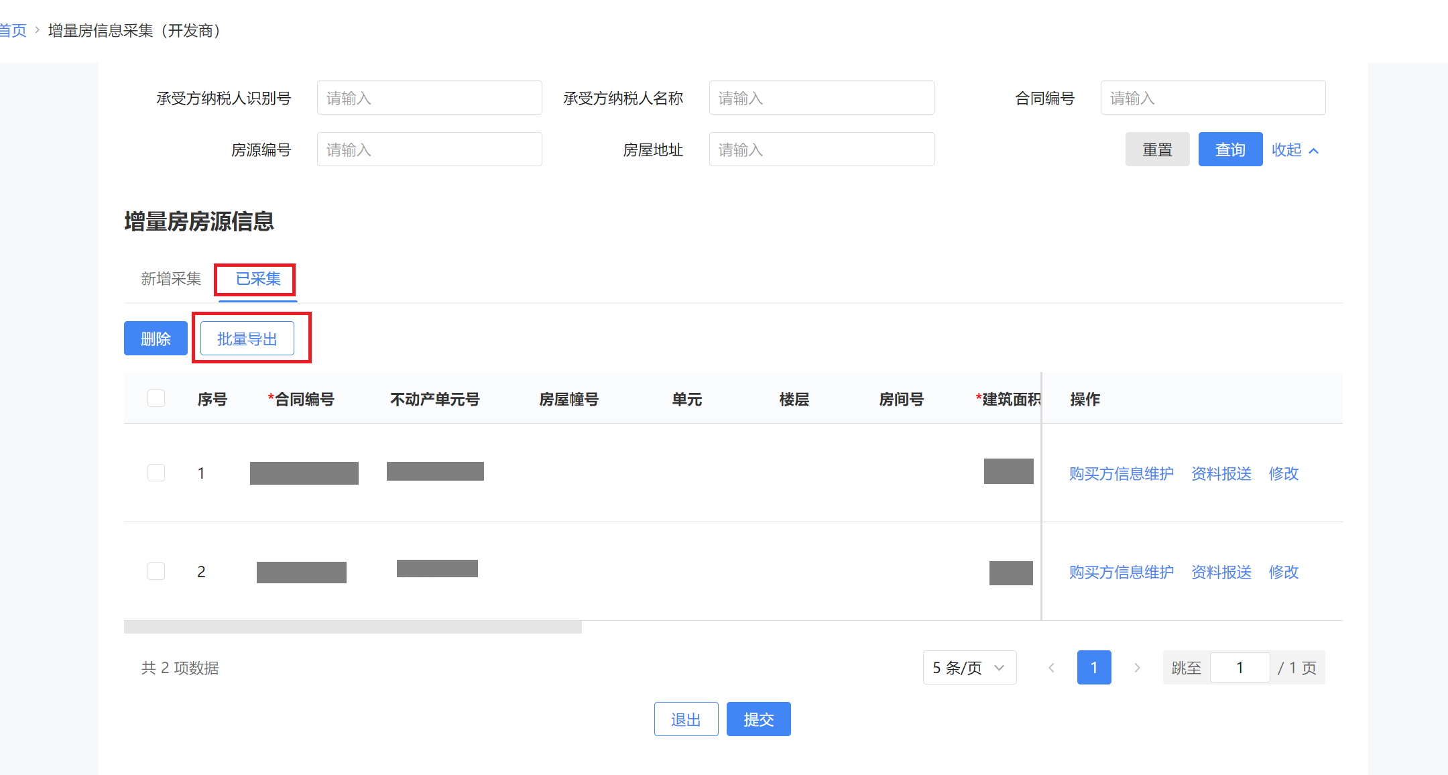Image resolution: width=1448 pixels, height=775 pixels.
Task: Open 购买方信息维护 for row 1
Action: tap(1121, 474)
